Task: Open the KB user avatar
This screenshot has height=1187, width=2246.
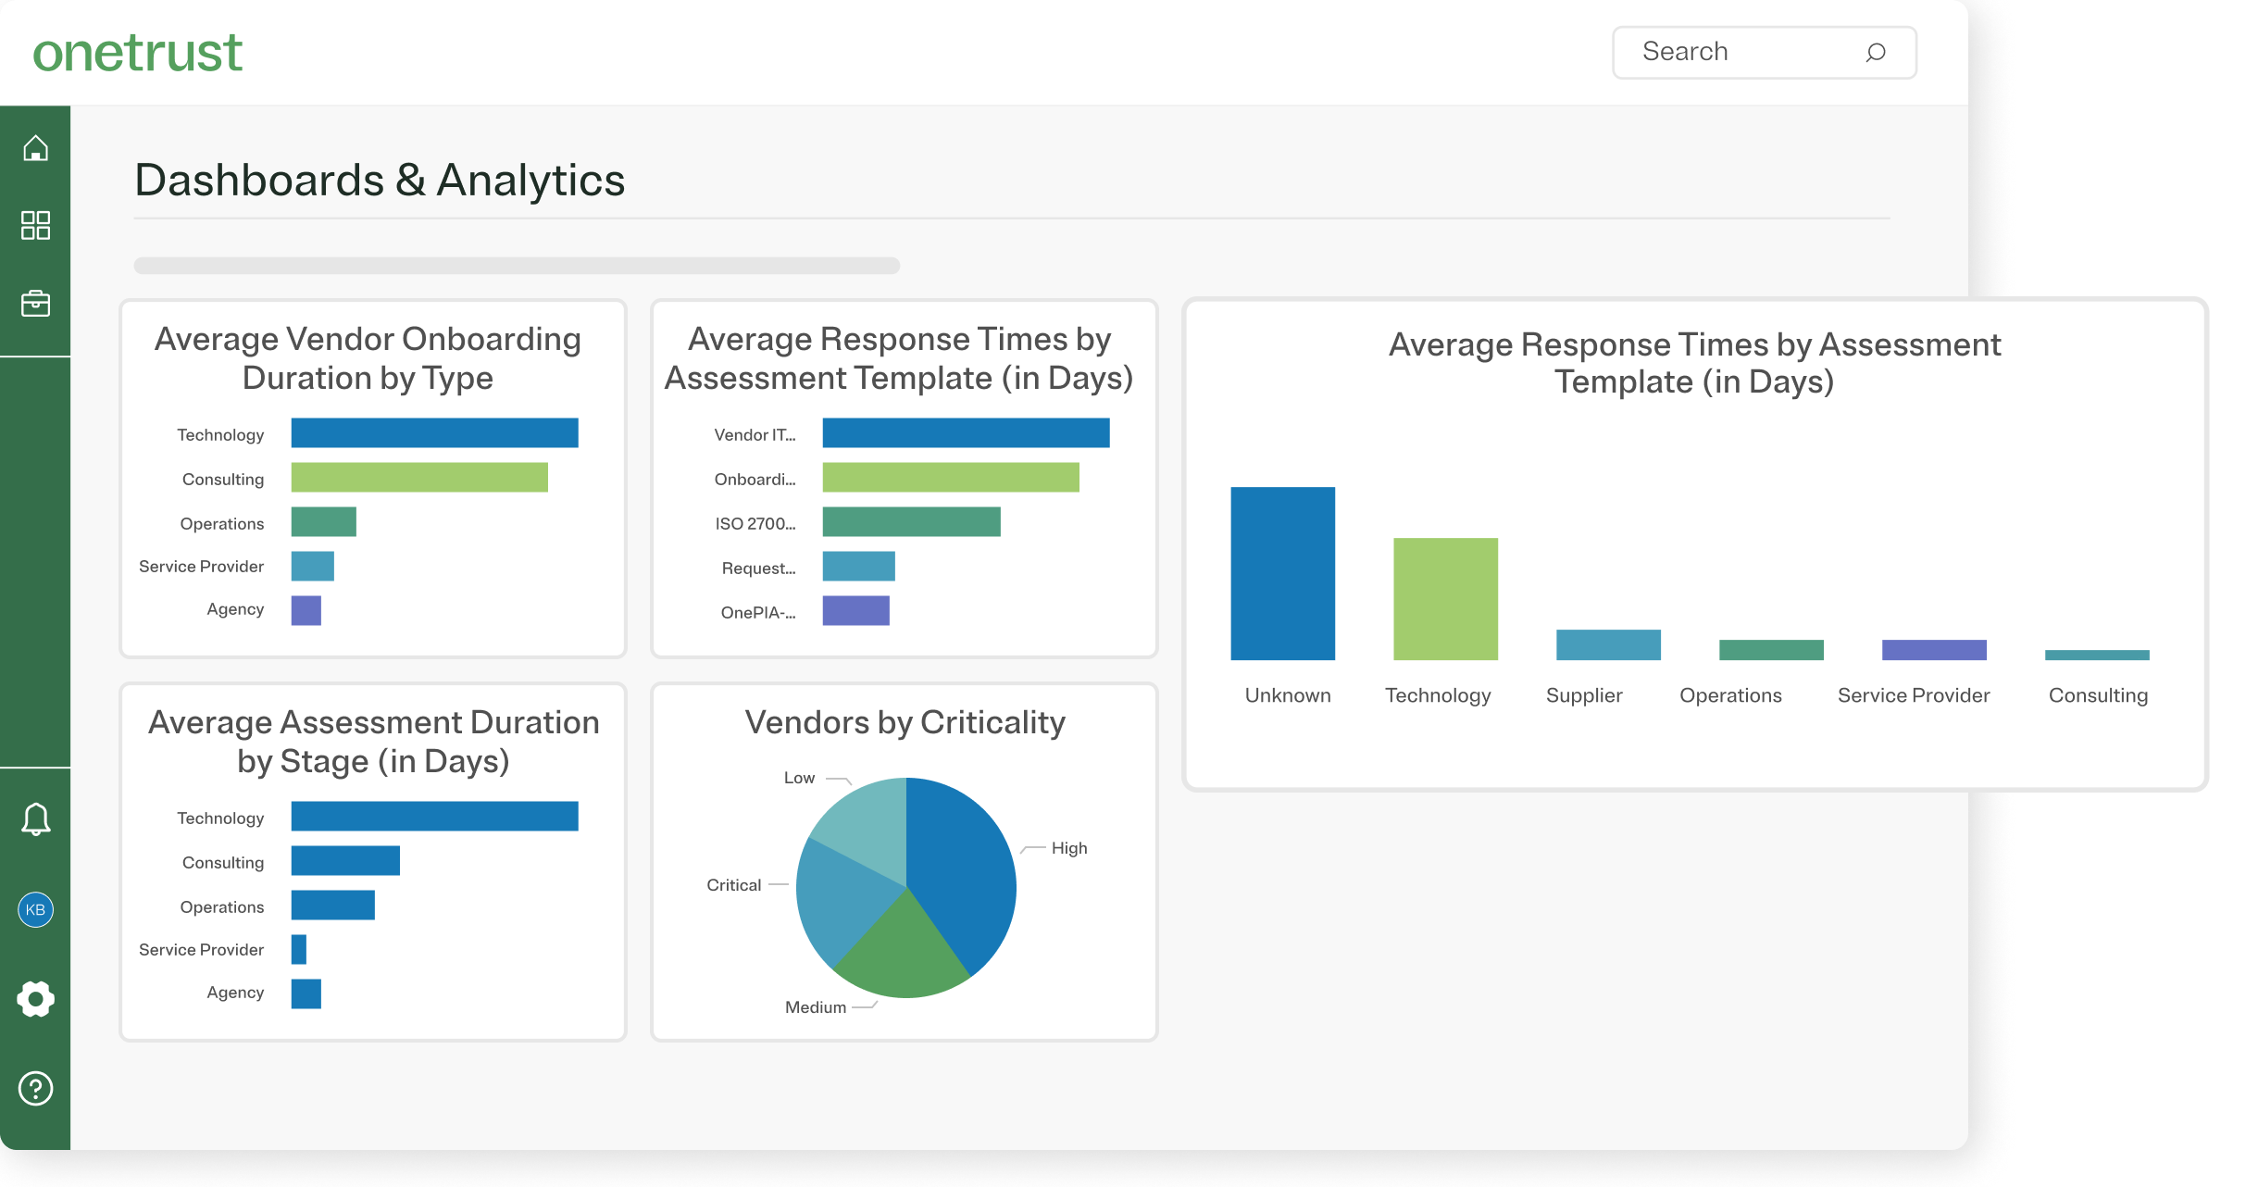Action: point(36,909)
